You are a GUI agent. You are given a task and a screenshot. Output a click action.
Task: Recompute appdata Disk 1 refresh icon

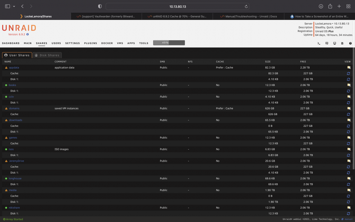[349, 79]
